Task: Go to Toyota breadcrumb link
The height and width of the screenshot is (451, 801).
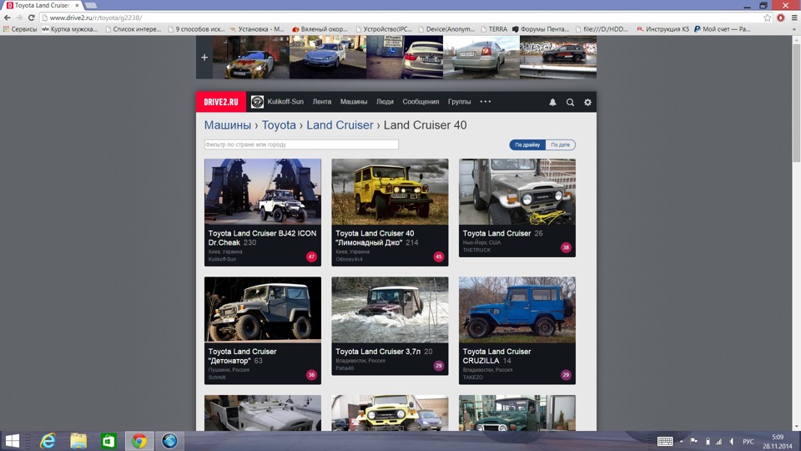Action: 279,125
